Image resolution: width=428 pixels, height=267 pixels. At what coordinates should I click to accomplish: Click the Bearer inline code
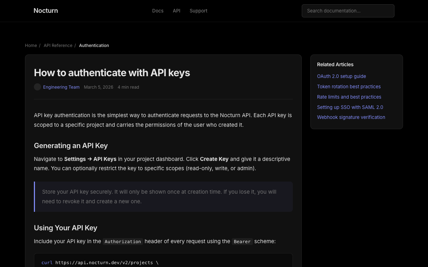[242, 241]
